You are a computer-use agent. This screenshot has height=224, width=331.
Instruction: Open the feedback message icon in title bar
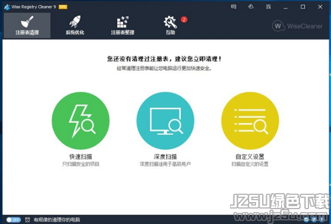pyautogui.click(x=234, y=7)
